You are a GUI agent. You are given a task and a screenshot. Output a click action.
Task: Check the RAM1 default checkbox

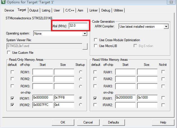[95, 72]
